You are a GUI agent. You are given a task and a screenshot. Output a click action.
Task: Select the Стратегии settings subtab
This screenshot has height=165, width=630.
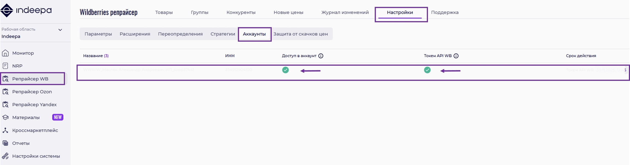pos(223,34)
